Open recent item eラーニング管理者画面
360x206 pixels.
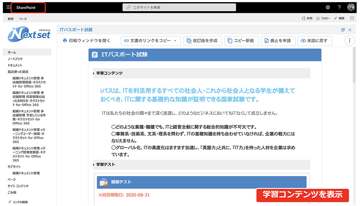pos(29,154)
